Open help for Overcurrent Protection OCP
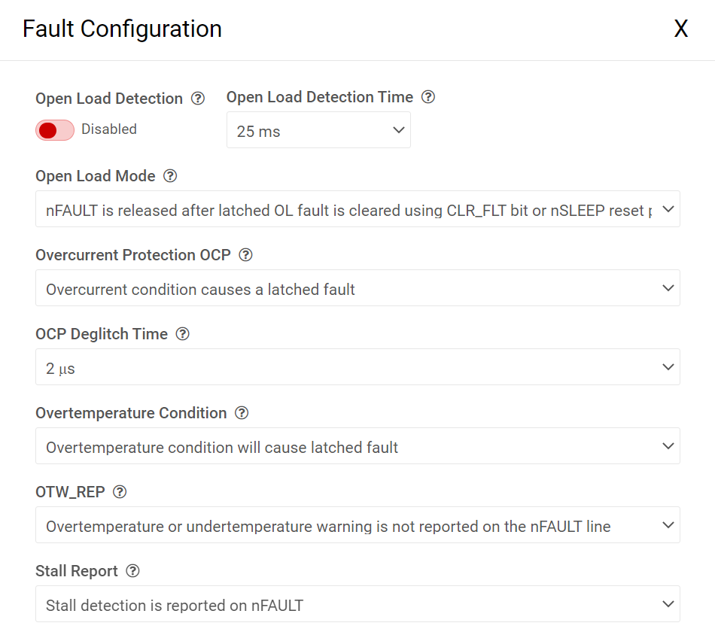This screenshot has height=635, width=715. point(245,255)
